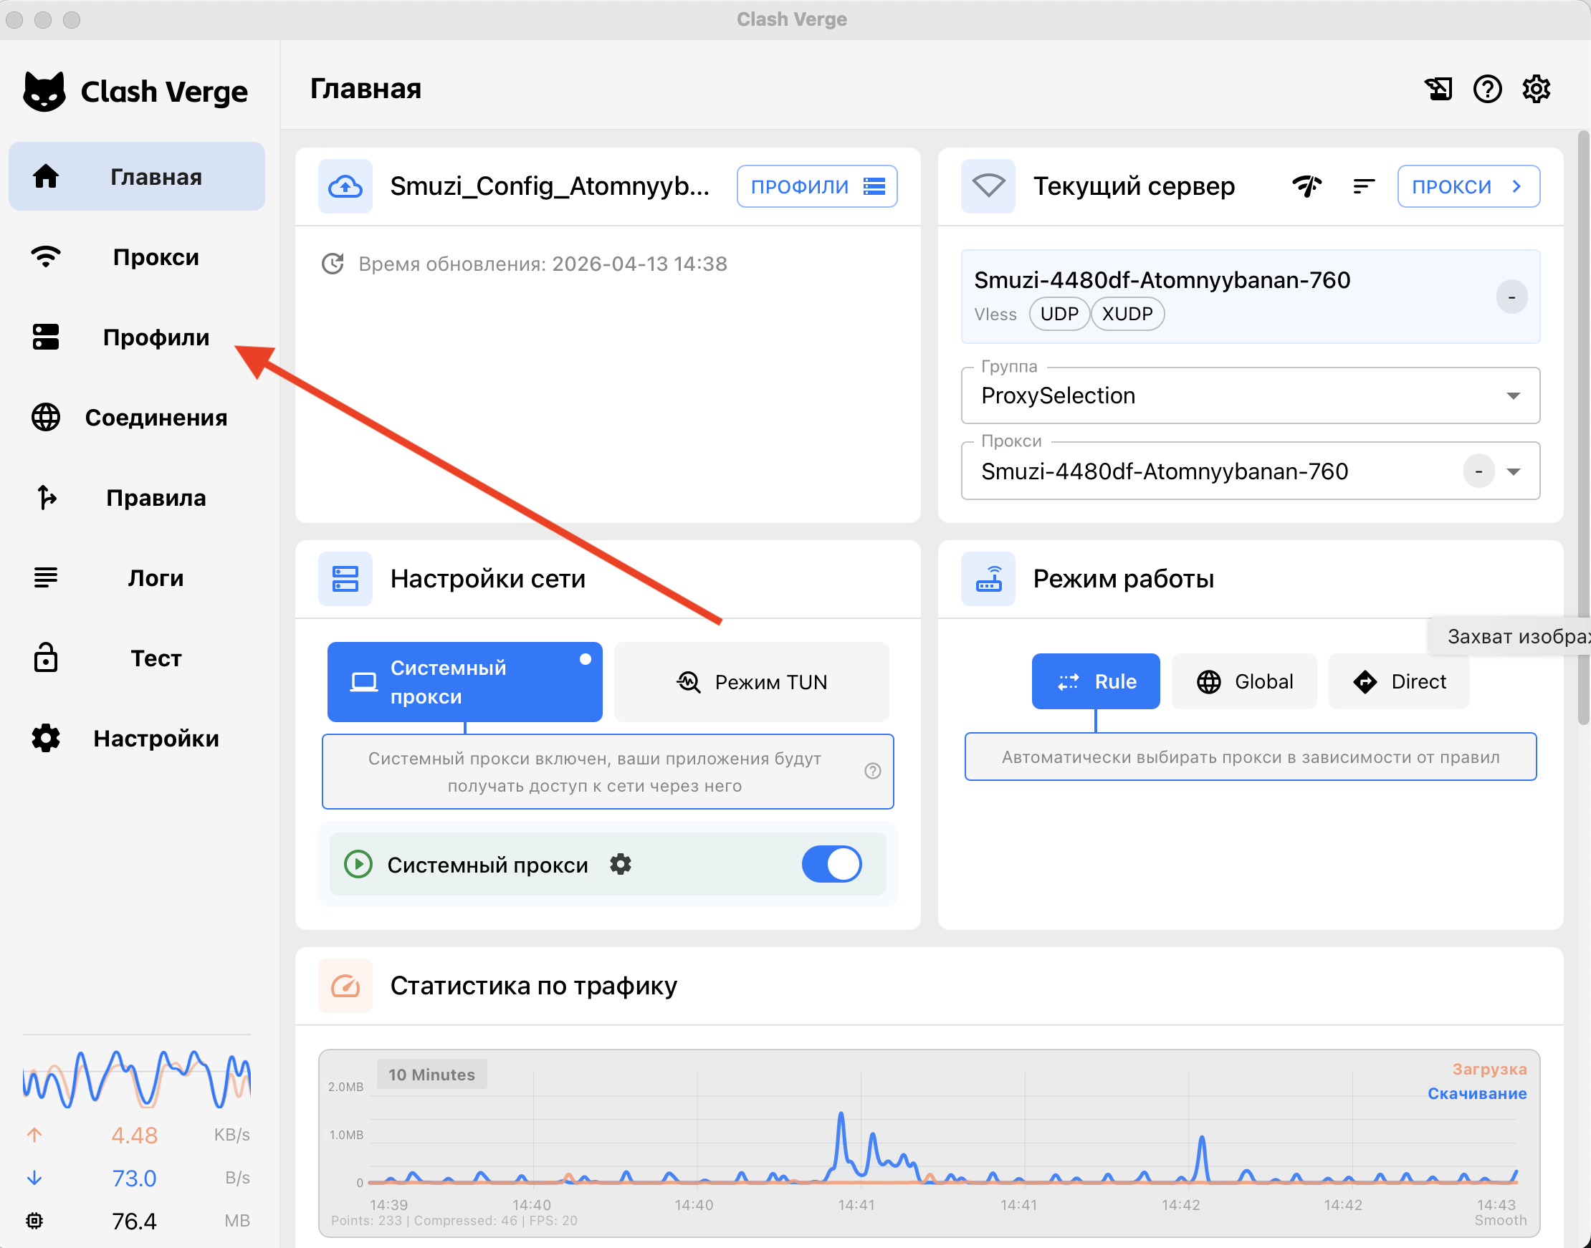Open Соединения in the sidebar

click(x=137, y=417)
